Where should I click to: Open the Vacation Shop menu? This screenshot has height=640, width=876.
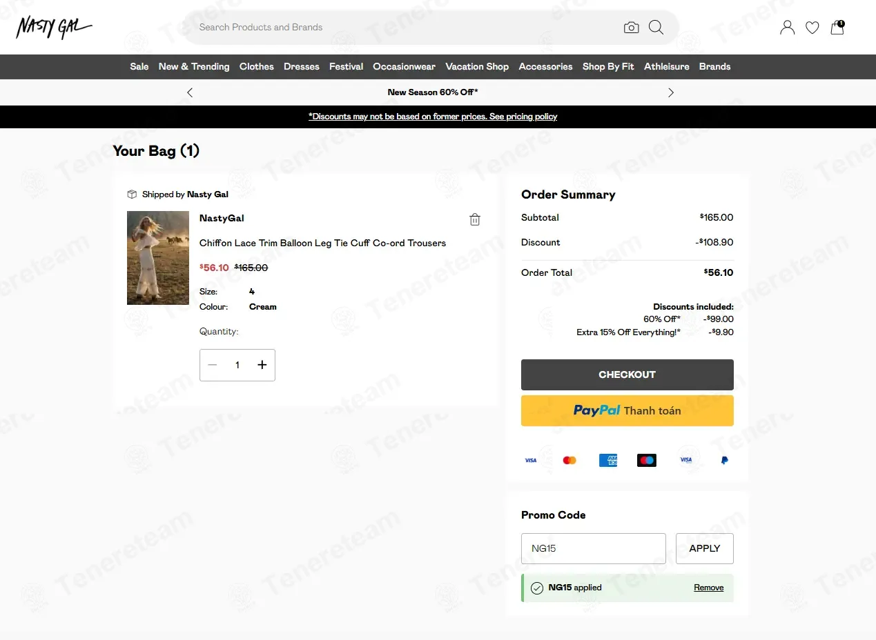[x=477, y=67]
